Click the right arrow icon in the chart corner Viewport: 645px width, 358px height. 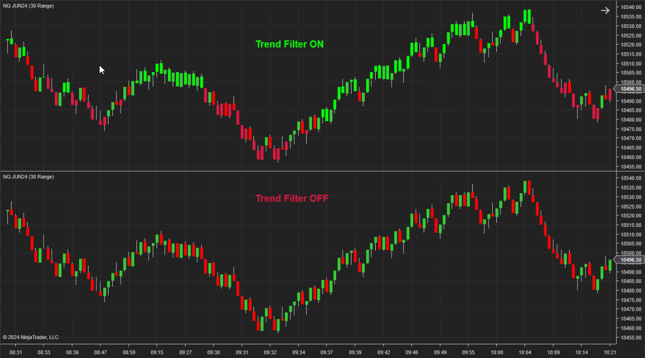(x=605, y=10)
